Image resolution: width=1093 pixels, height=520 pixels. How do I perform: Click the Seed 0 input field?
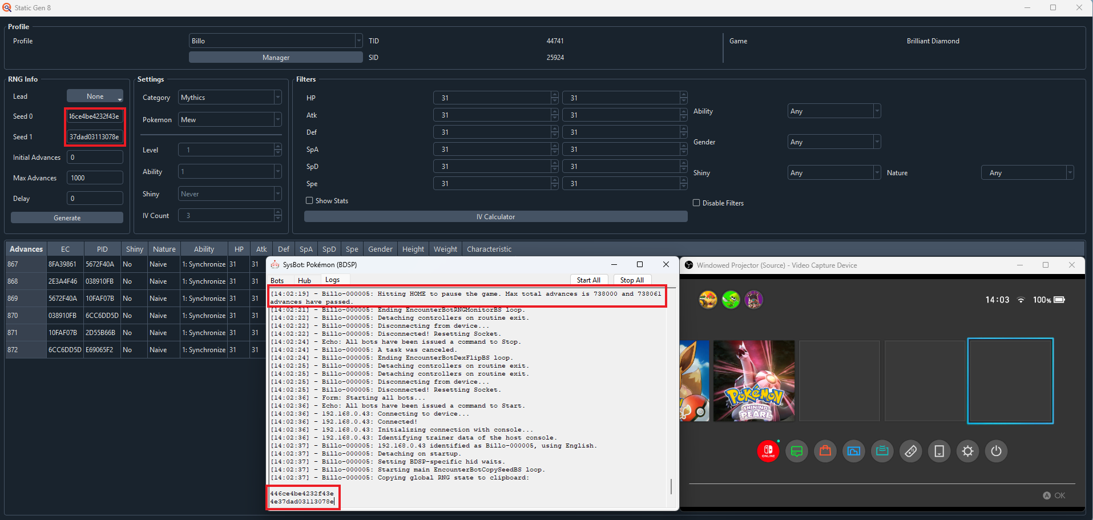point(95,116)
